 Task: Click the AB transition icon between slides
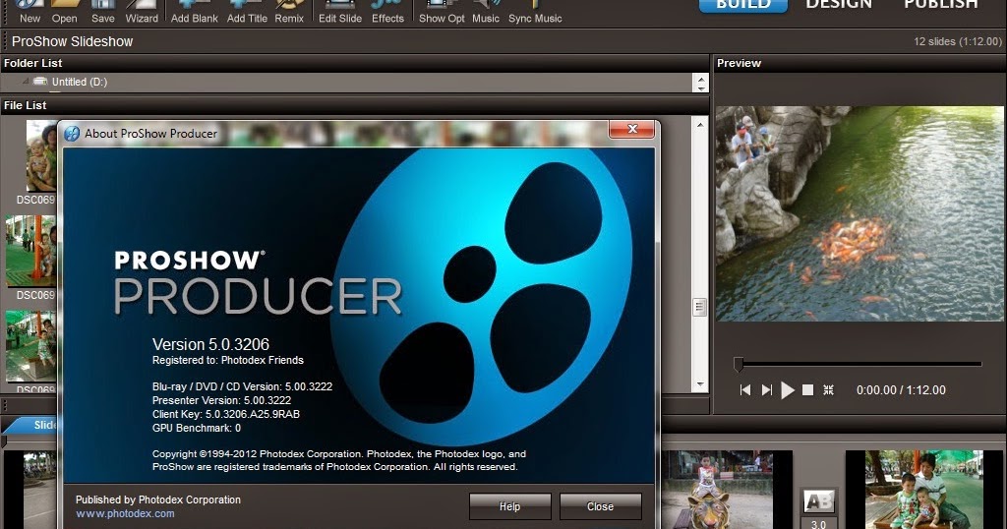click(x=819, y=500)
